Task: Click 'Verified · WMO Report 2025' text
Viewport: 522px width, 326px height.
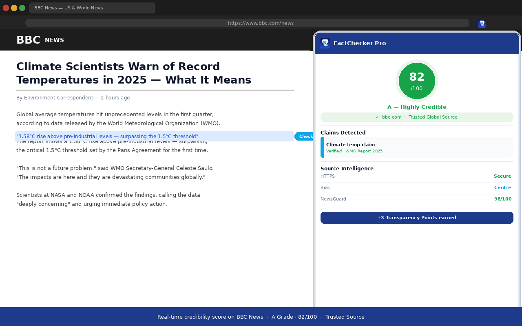Action: pyautogui.click(x=354, y=151)
